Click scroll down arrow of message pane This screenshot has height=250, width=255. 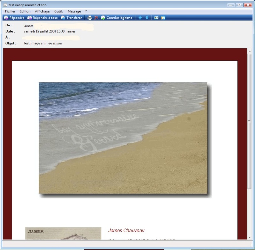(x=250, y=237)
